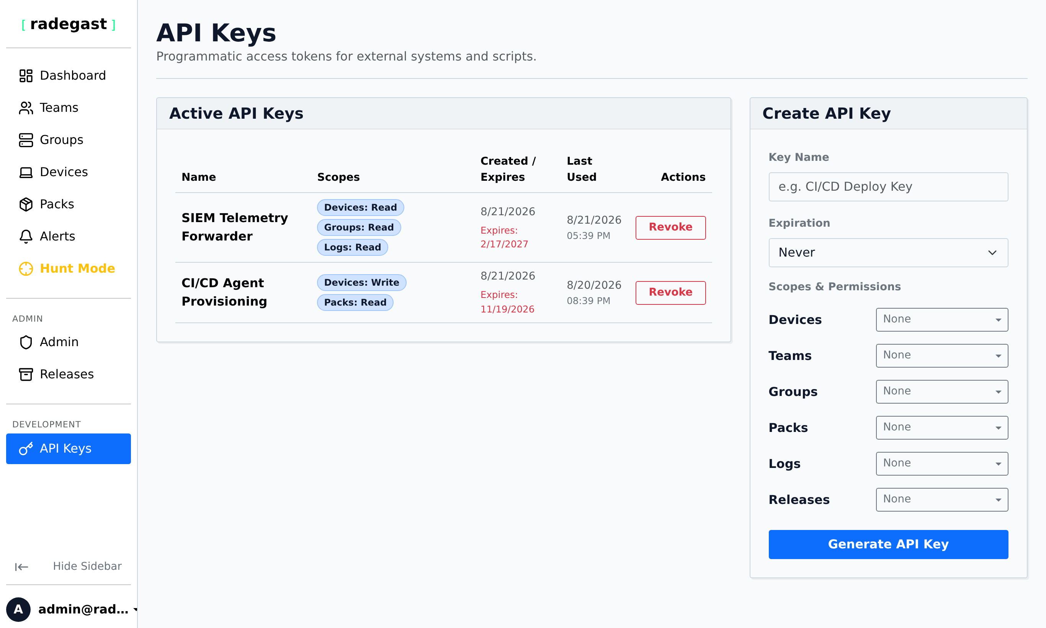Revoke the SIEM Telemetry Forwarder key
Image resolution: width=1046 pixels, height=628 pixels.
(670, 228)
